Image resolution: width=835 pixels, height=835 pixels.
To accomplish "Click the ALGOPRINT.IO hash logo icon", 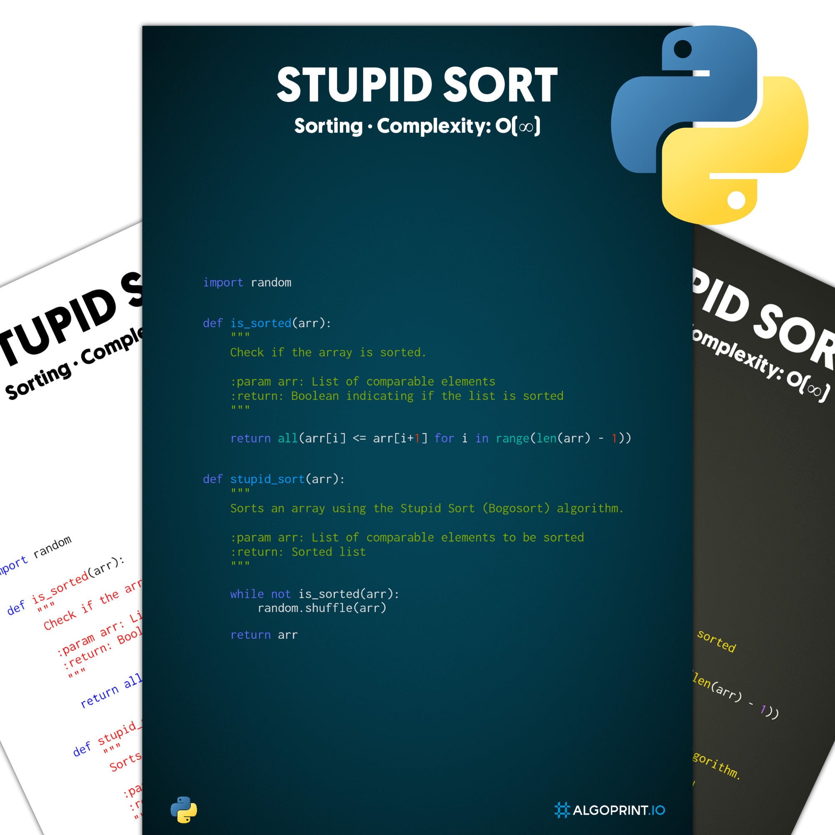I will (562, 810).
